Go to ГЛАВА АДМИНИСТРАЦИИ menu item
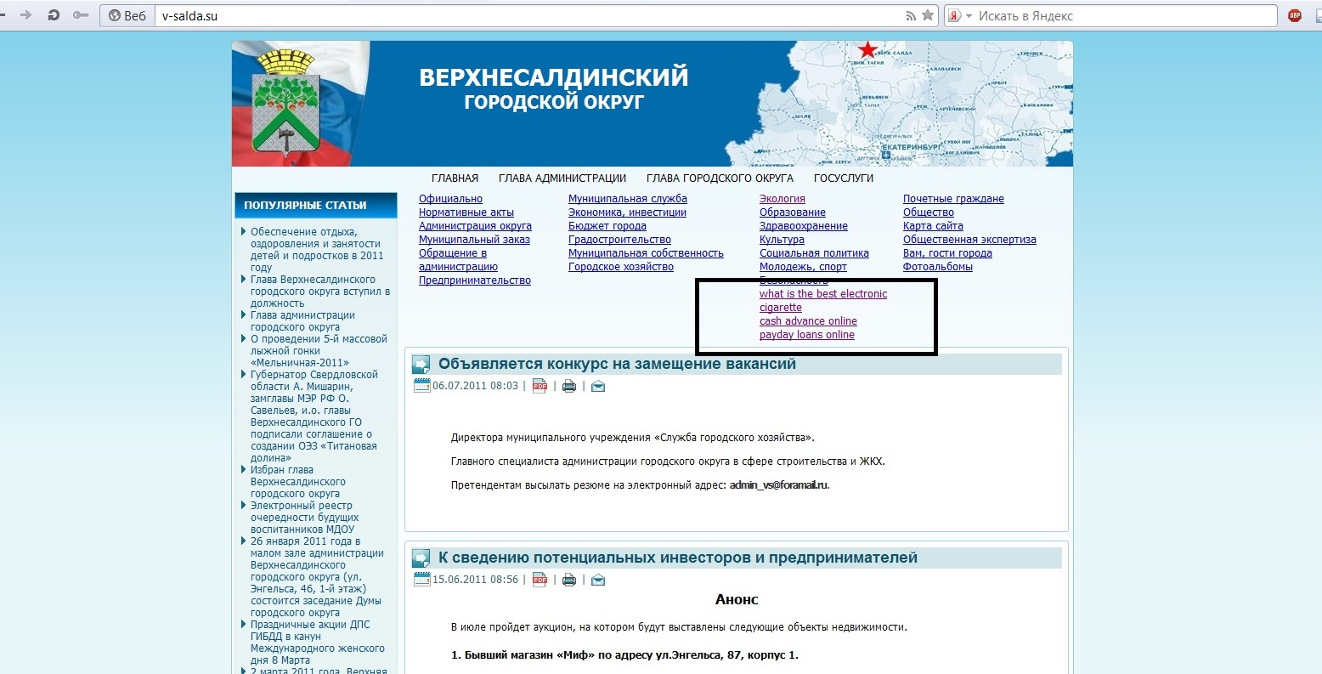The width and height of the screenshot is (1322, 674). 562,178
